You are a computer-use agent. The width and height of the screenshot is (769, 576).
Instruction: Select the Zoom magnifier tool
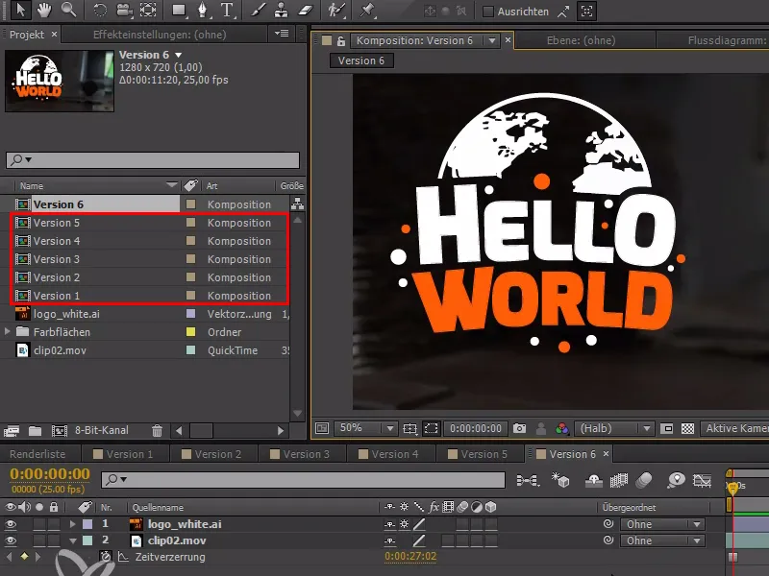pyautogui.click(x=68, y=10)
